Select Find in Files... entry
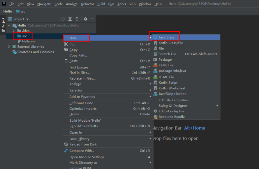The image size is (259, 169). (x=108, y=73)
